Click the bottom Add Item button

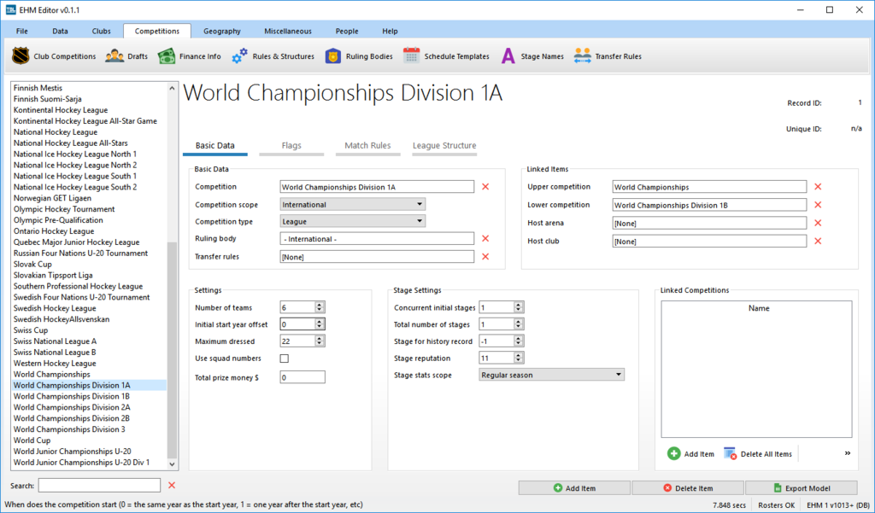click(x=574, y=488)
